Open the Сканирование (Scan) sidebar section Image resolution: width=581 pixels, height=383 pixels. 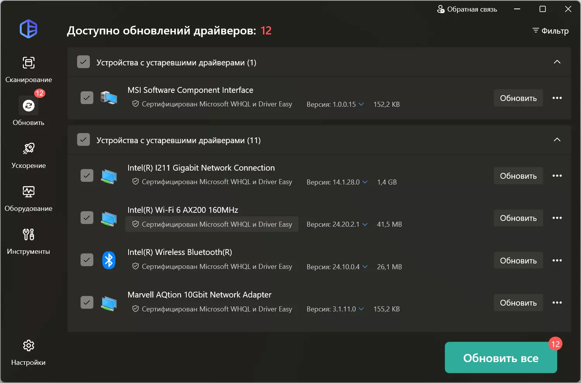pos(29,70)
